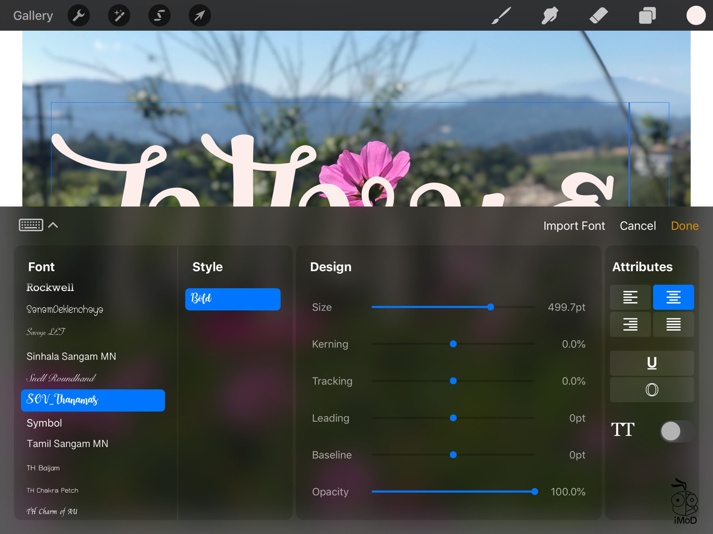The height and width of the screenshot is (534, 713).
Task: Open the Adjustments magic wand panel
Action: pos(119,15)
